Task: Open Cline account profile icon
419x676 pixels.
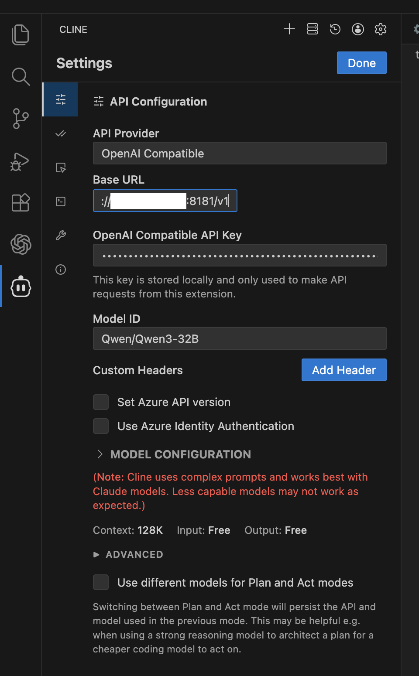Action: coord(357,29)
